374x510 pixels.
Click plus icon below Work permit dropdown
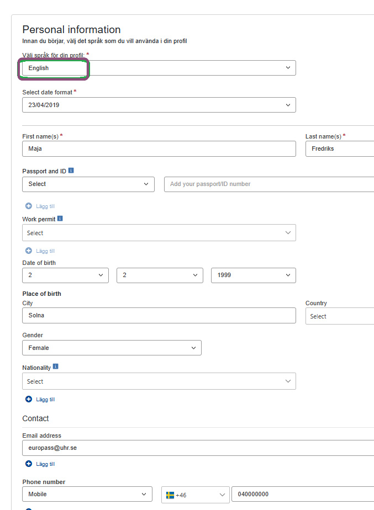(29, 251)
